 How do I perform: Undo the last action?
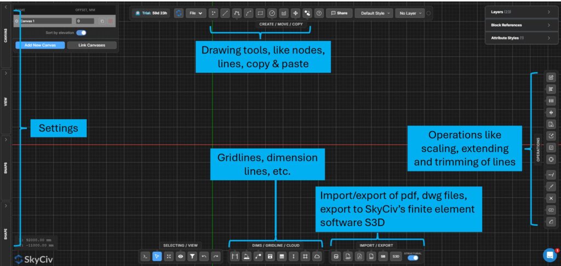pos(204,256)
